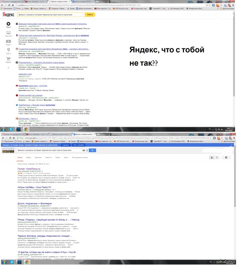The width and height of the screenshot is (237, 266).
Task: Expand the Google 'Ещё' dropdown
Action: (66, 158)
